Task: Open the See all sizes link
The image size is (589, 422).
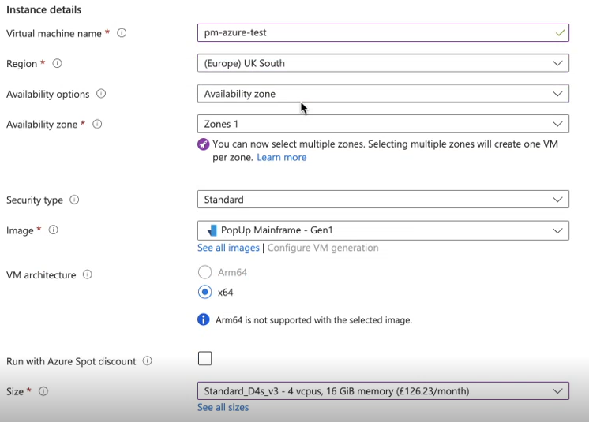Action: [x=223, y=407]
